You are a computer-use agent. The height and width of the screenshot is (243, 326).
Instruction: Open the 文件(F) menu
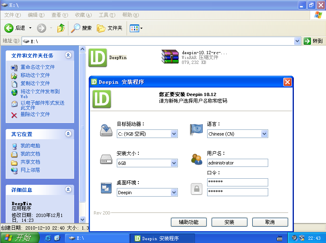click(x=13, y=15)
